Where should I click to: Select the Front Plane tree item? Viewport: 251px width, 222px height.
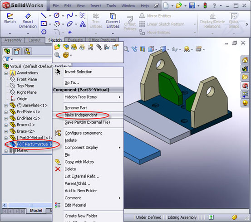27,79
